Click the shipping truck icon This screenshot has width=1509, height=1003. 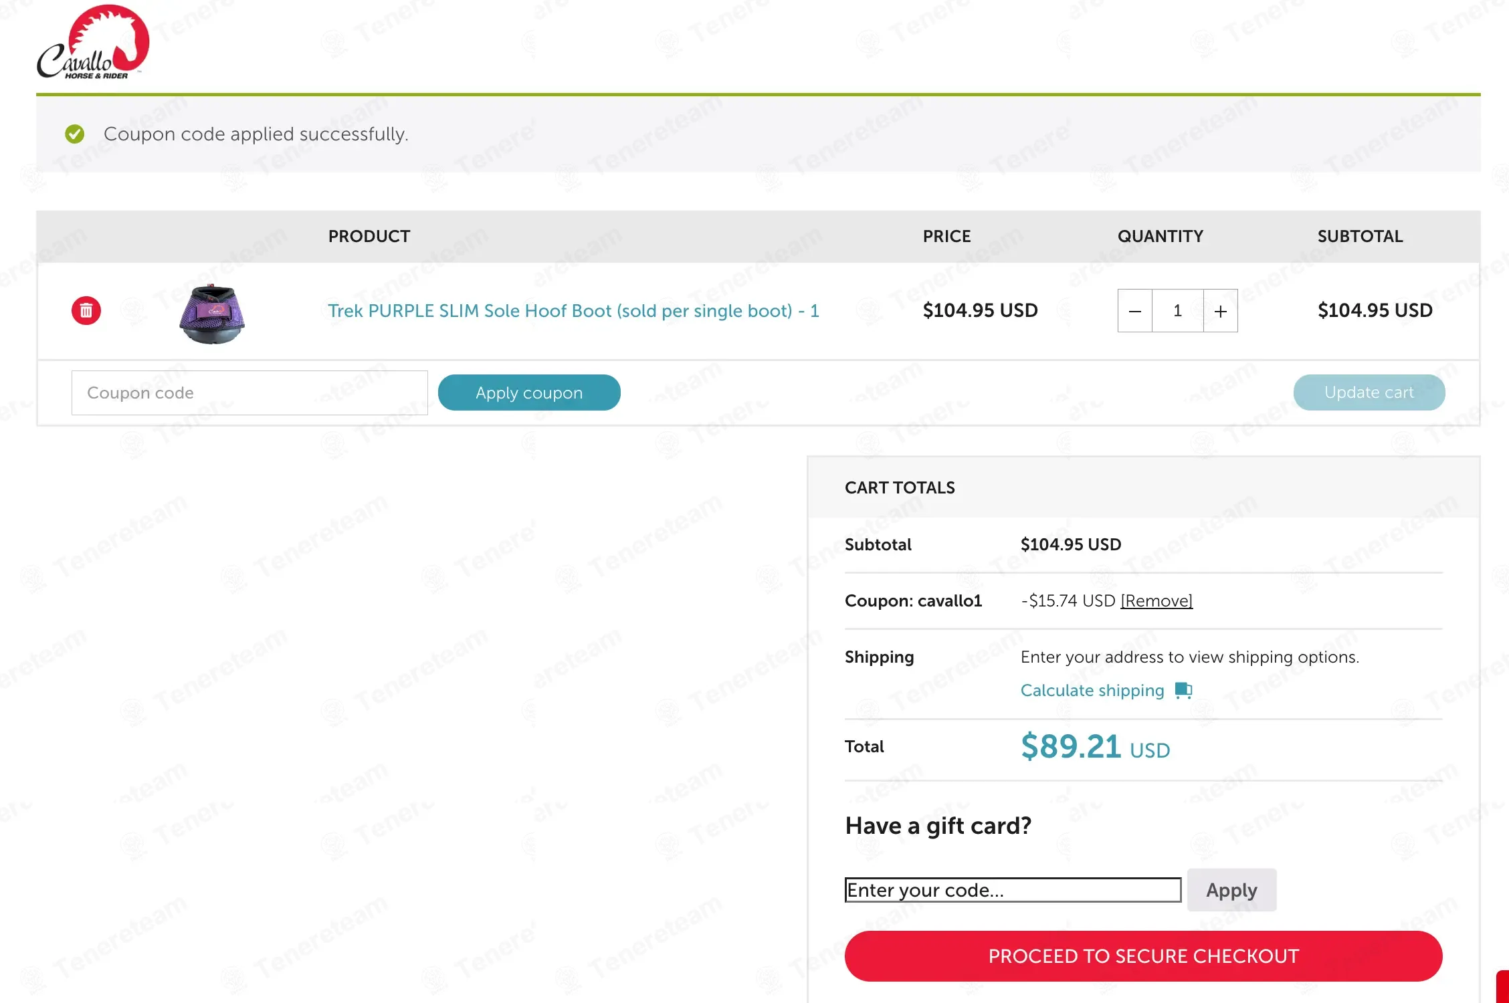[x=1183, y=690]
